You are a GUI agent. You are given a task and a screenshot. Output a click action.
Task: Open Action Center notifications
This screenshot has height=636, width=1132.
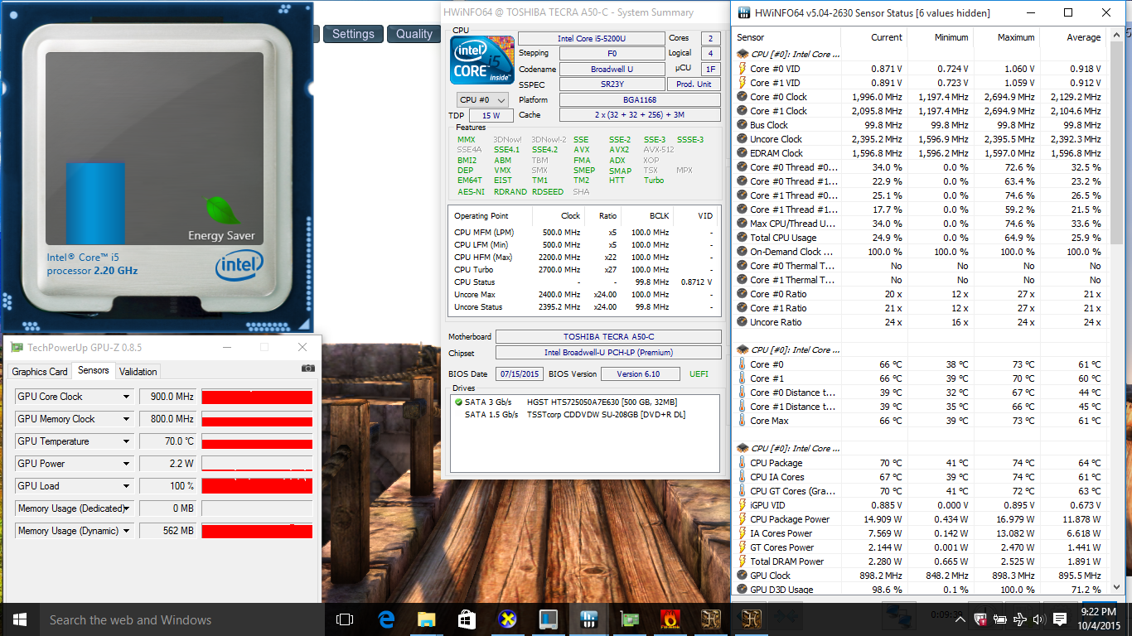click(1060, 619)
